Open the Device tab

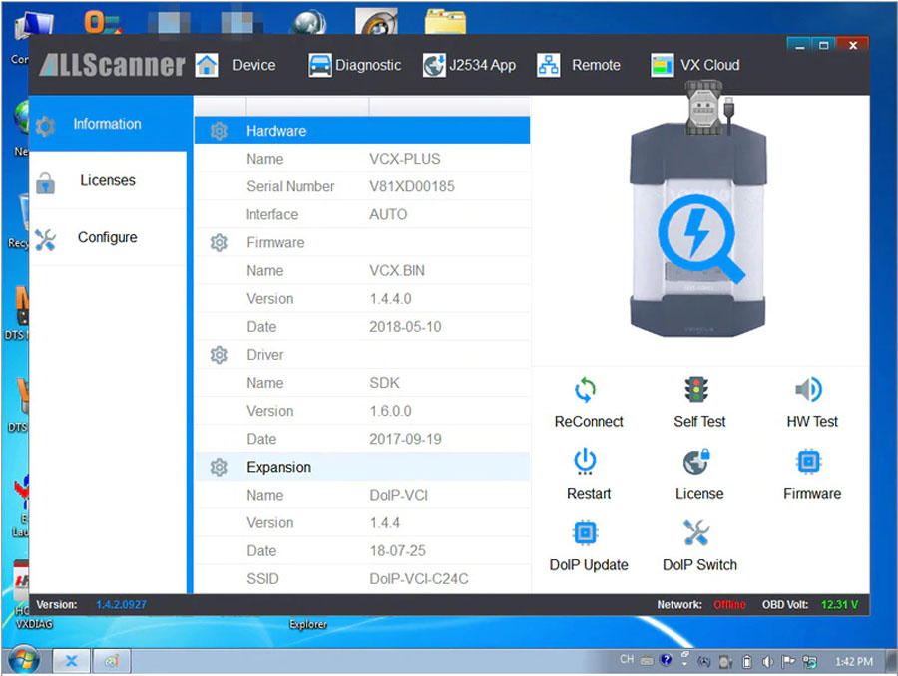[x=253, y=65]
